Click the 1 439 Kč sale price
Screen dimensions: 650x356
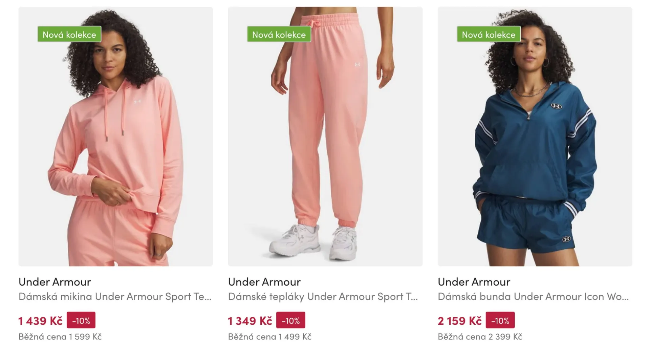click(x=40, y=321)
